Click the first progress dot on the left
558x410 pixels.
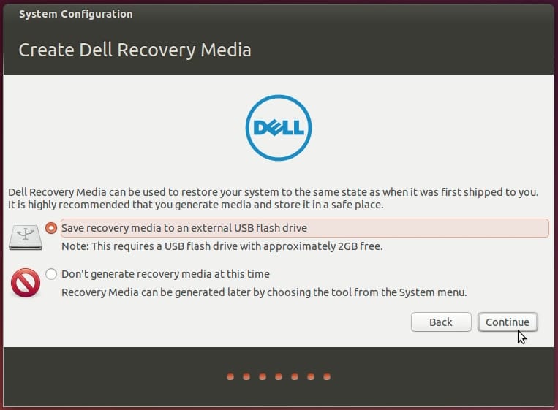pos(230,377)
